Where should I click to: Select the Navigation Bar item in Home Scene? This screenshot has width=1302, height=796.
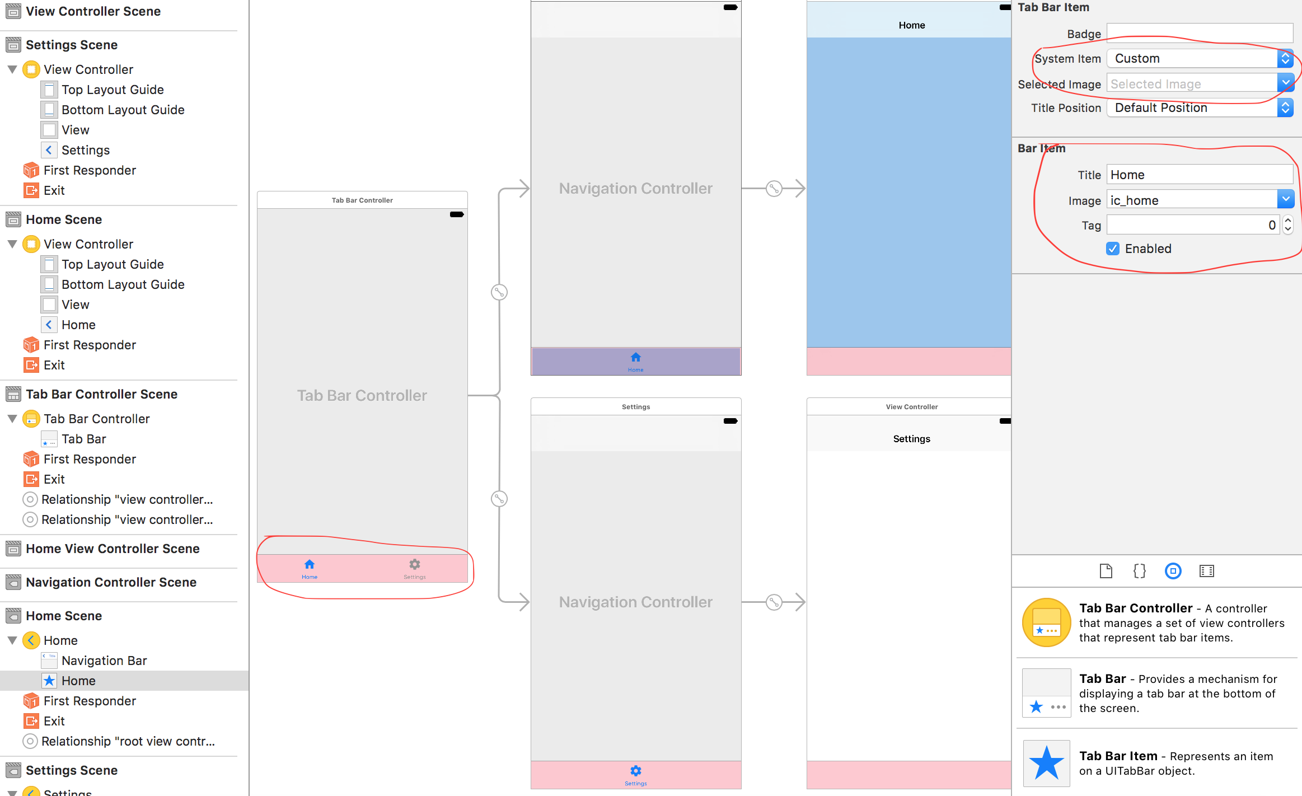pos(105,660)
